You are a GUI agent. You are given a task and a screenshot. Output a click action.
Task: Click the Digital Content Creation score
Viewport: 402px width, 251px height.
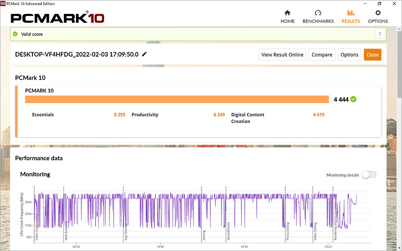coord(318,115)
